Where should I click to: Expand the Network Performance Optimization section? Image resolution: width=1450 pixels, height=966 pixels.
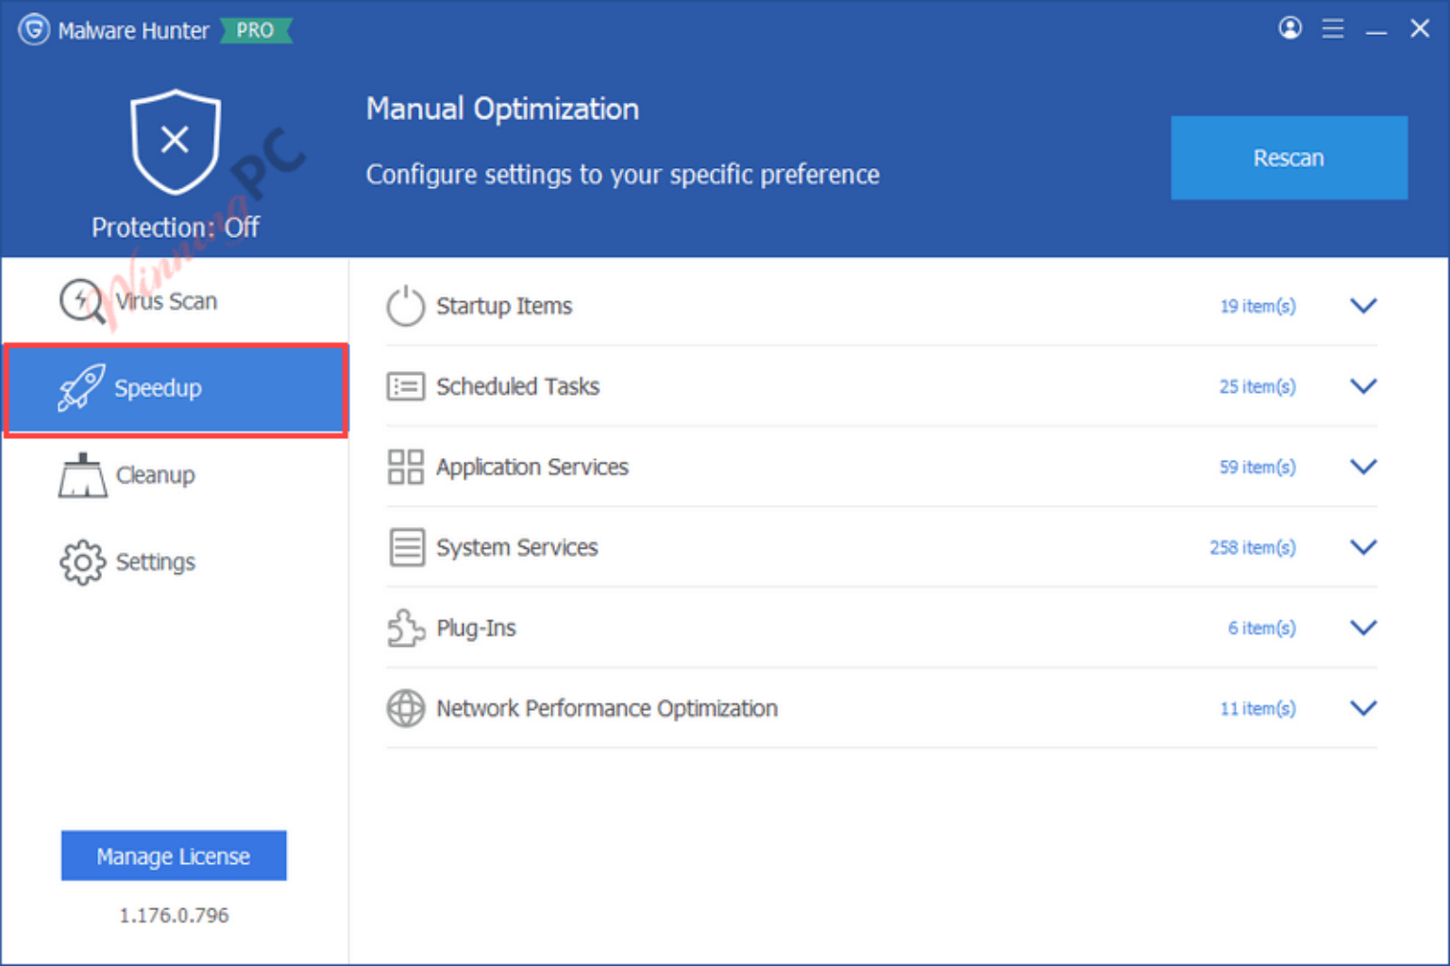click(x=1363, y=708)
